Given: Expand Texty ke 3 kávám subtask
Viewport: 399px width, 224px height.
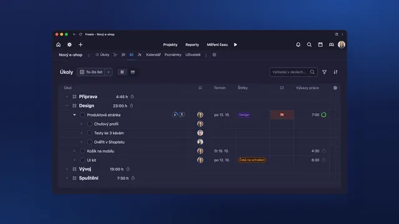Looking at the screenshot, I should (82, 133).
